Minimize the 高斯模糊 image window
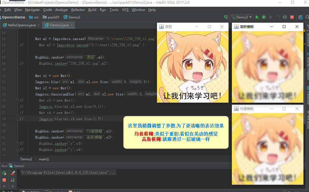 click(272, 27)
